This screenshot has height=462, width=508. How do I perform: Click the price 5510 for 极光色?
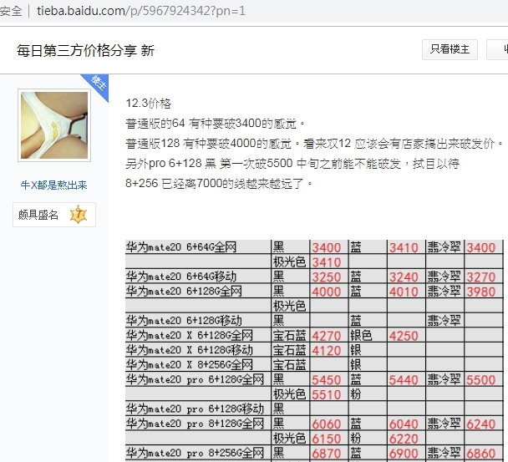326,395
